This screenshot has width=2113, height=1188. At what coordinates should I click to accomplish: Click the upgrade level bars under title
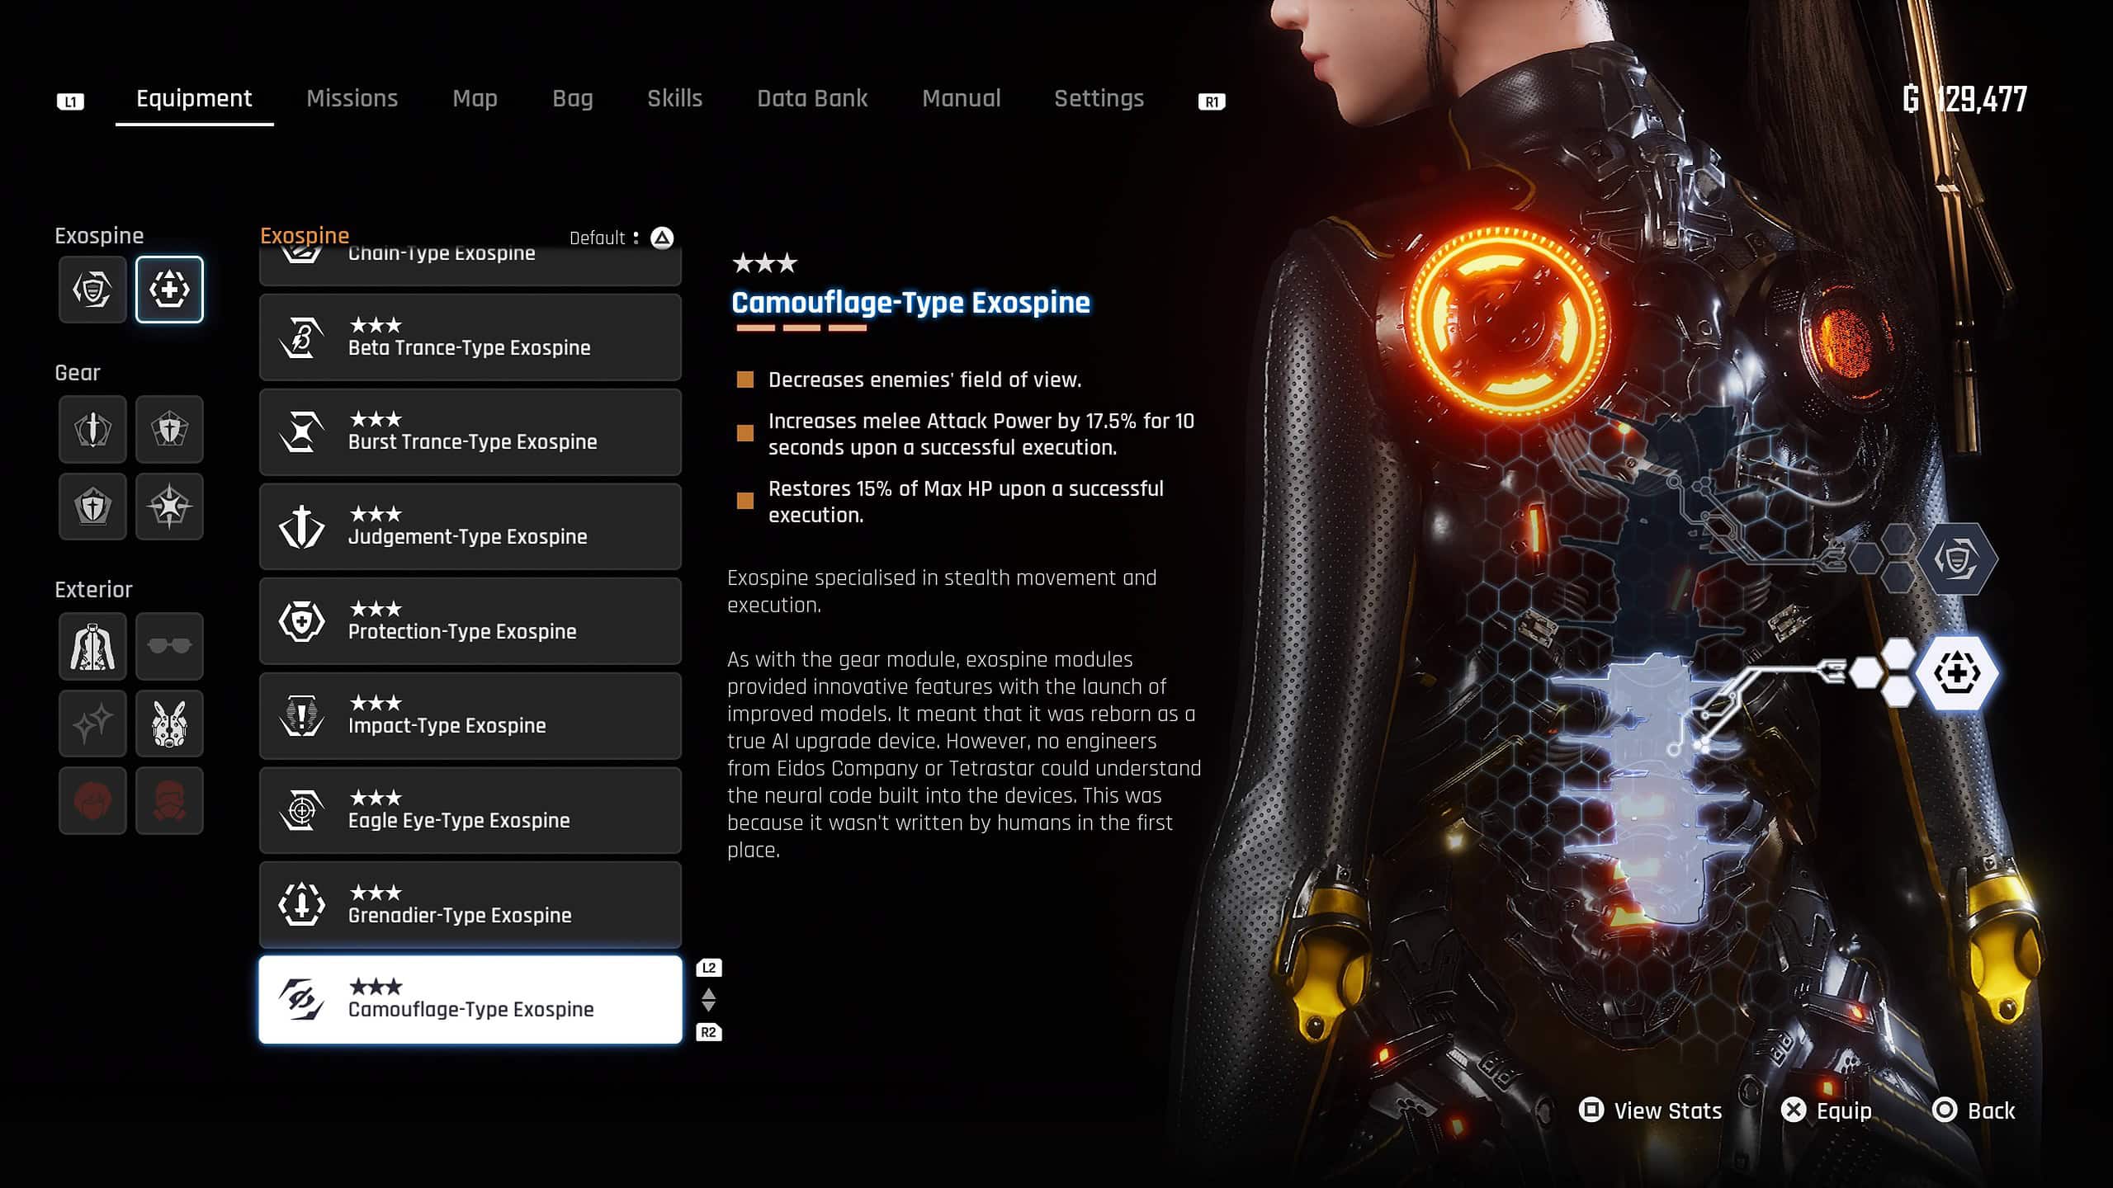tap(801, 328)
